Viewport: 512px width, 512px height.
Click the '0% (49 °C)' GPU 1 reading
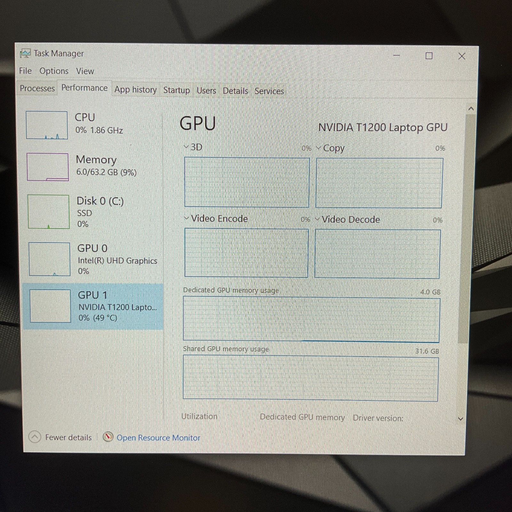point(98,318)
